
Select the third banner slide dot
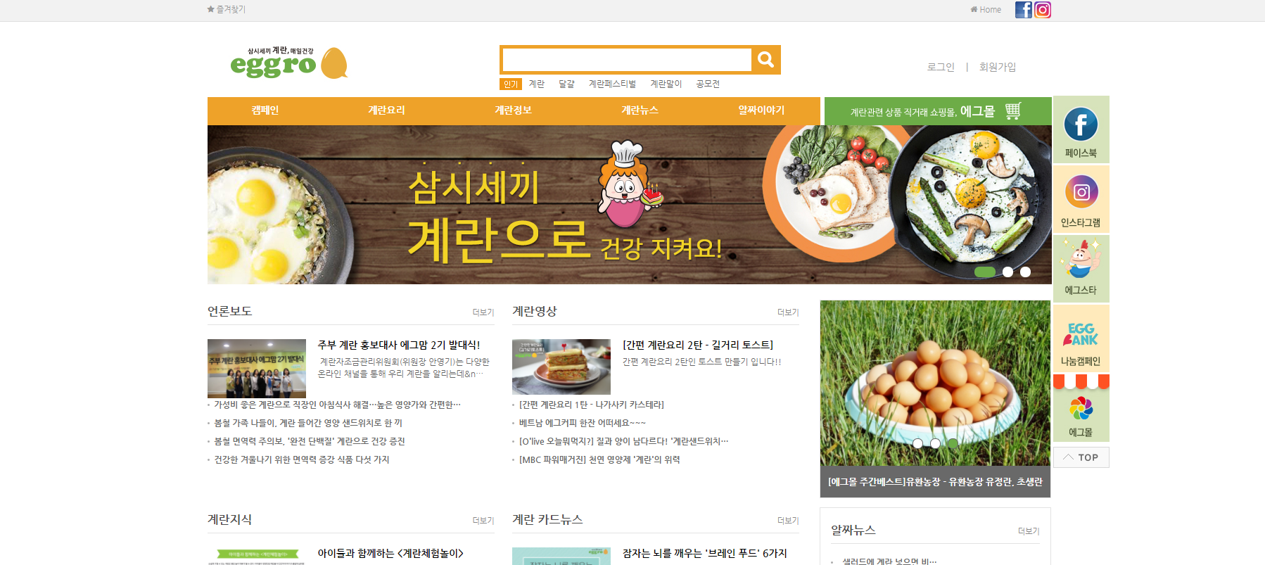[1025, 272]
